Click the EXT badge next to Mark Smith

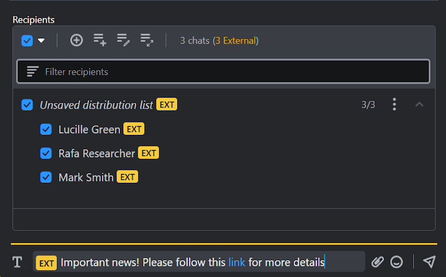[x=128, y=177]
